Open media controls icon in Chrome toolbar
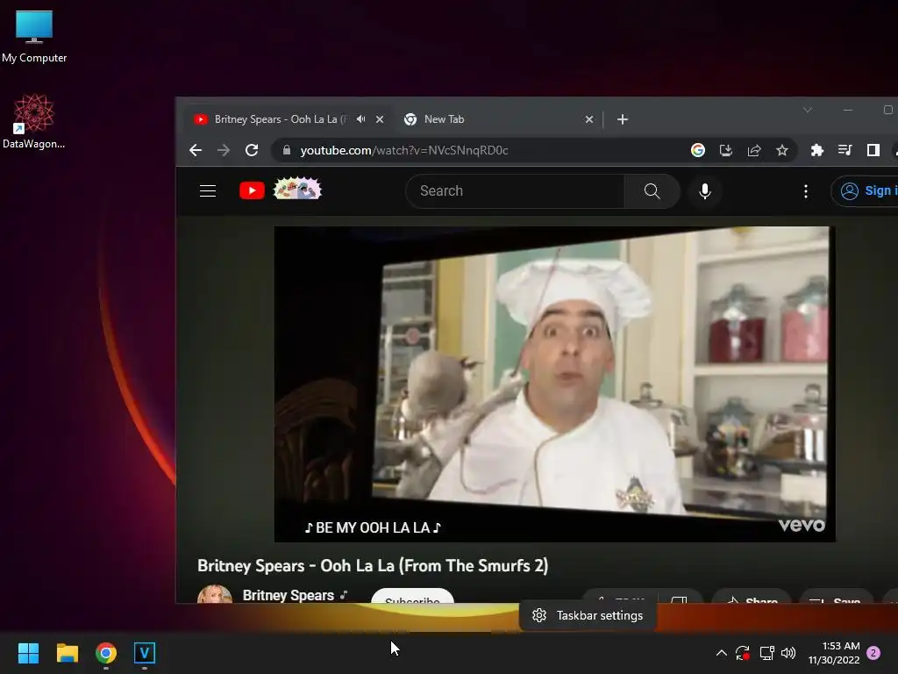This screenshot has width=898, height=674. tap(845, 150)
